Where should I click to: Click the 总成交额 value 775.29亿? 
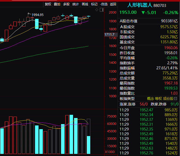[x=170, y=73]
